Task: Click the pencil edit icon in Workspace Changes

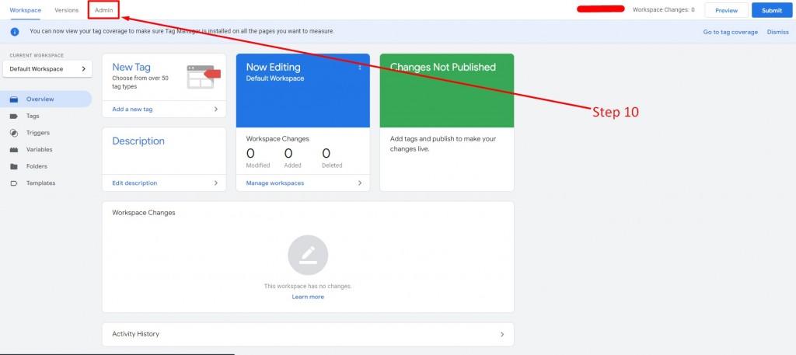Action: click(x=308, y=255)
